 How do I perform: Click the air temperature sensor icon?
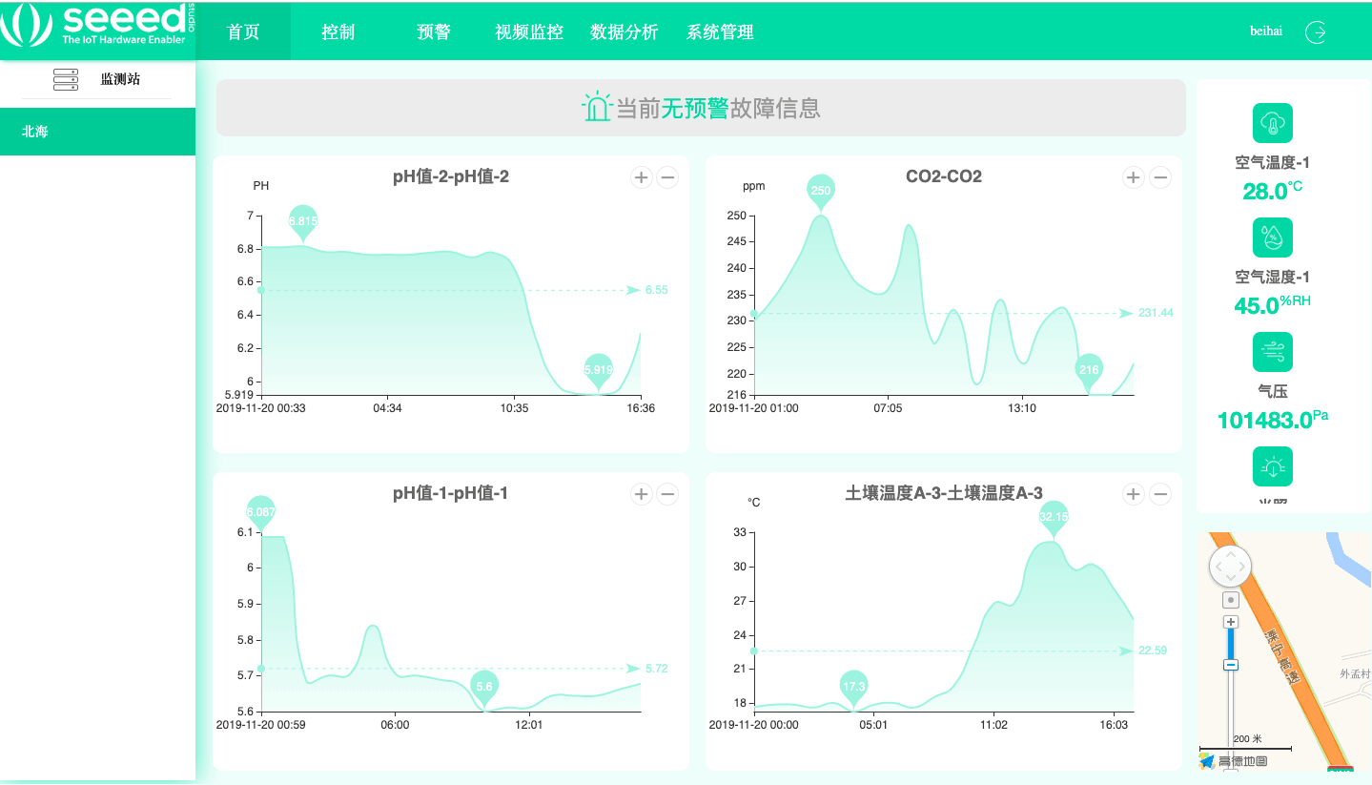coord(1272,123)
